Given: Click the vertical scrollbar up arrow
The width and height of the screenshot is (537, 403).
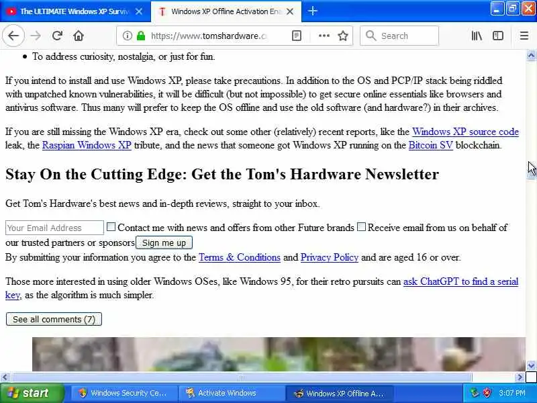Looking at the screenshot, I should pyautogui.click(x=531, y=56).
